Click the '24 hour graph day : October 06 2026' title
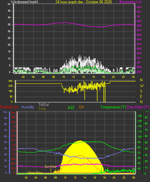The image size is (150, 182). coord(84,2)
